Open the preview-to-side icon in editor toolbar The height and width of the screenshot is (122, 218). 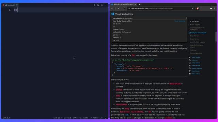(x=98, y=5)
